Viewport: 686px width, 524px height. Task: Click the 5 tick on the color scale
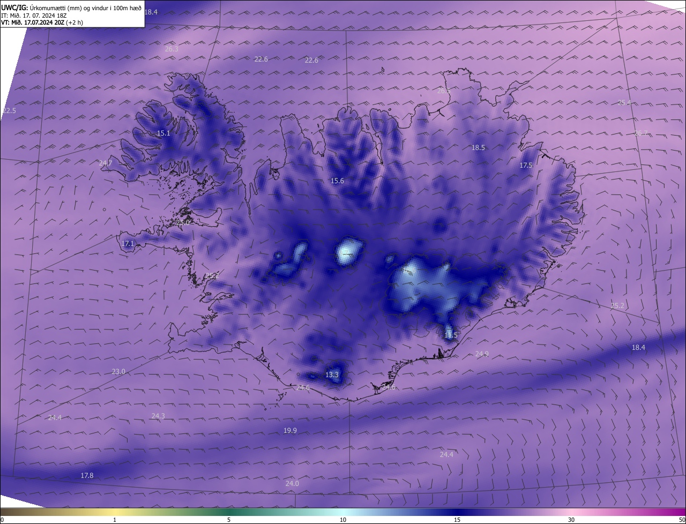(x=229, y=520)
